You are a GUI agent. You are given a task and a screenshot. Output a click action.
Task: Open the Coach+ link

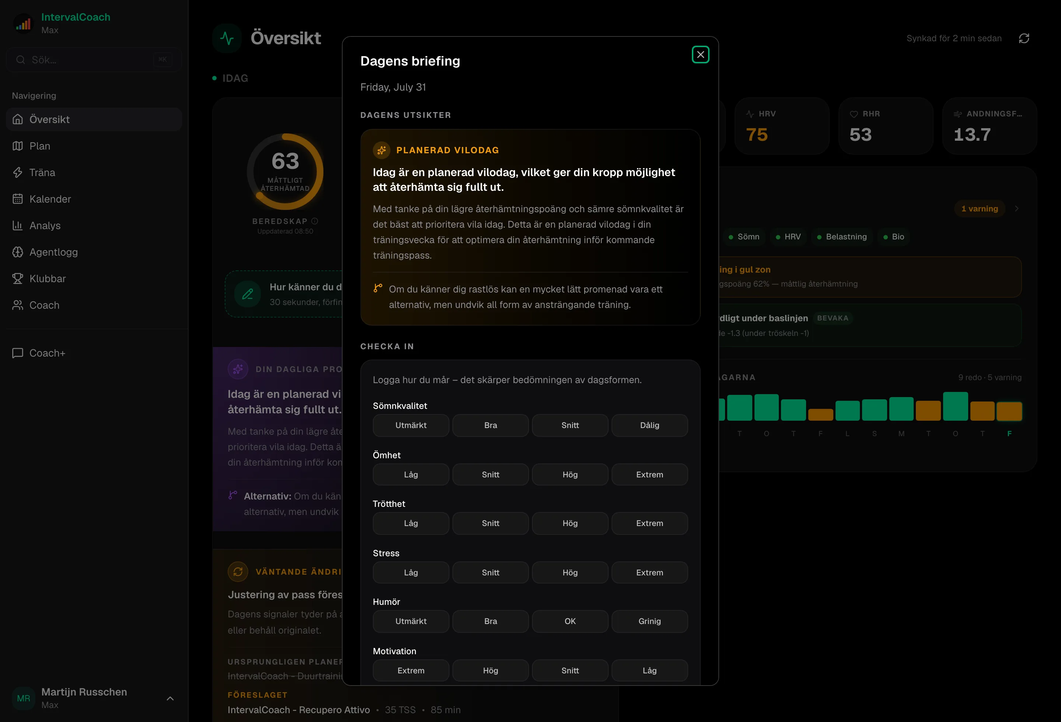(x=94, y=353)
